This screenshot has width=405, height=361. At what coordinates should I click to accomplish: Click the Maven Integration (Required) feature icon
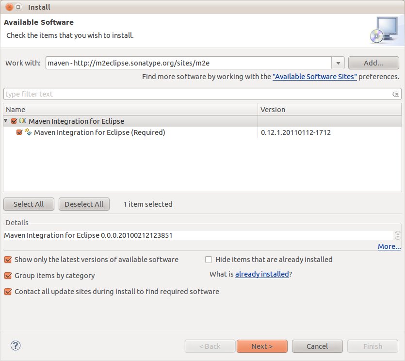point(28,132)
